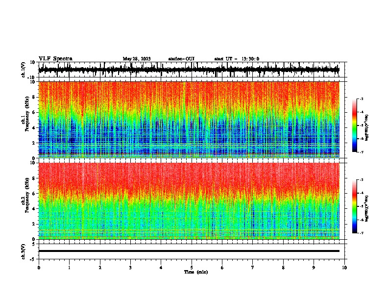Viewport: 388px width, 300px height.
Task: Click the "8" kHz tick on ch.1 frequency axis
Action: pyautogui.click(x=34, y=97)
